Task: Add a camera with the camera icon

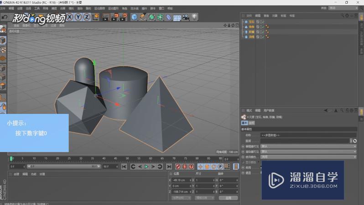Action: (186, 17)
